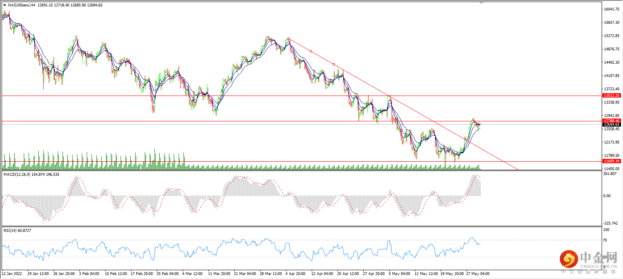Click the red 11609.39 price tag

[x=612, y=161]
